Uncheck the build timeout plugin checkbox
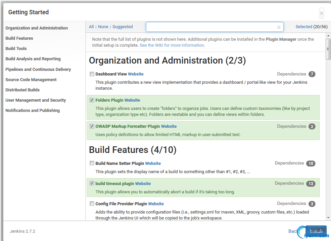Screen dimensions: 331x241 (92, 183)
